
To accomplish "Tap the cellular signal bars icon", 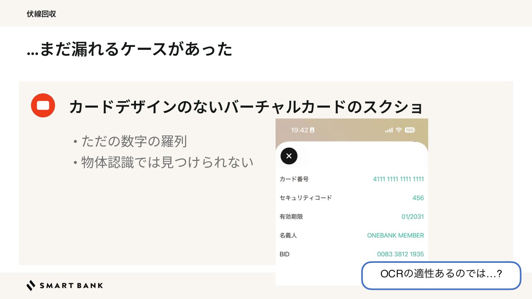I will point(389,130).
